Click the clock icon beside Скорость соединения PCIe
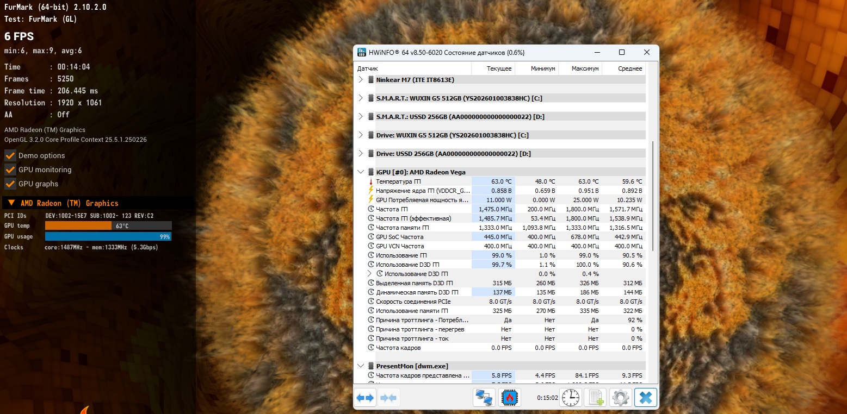Viewport: 847px width, 414px height. click(x=372, y=302)
